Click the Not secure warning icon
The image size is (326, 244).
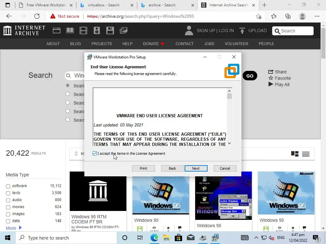pyautogui.click(x=53, y=16)
